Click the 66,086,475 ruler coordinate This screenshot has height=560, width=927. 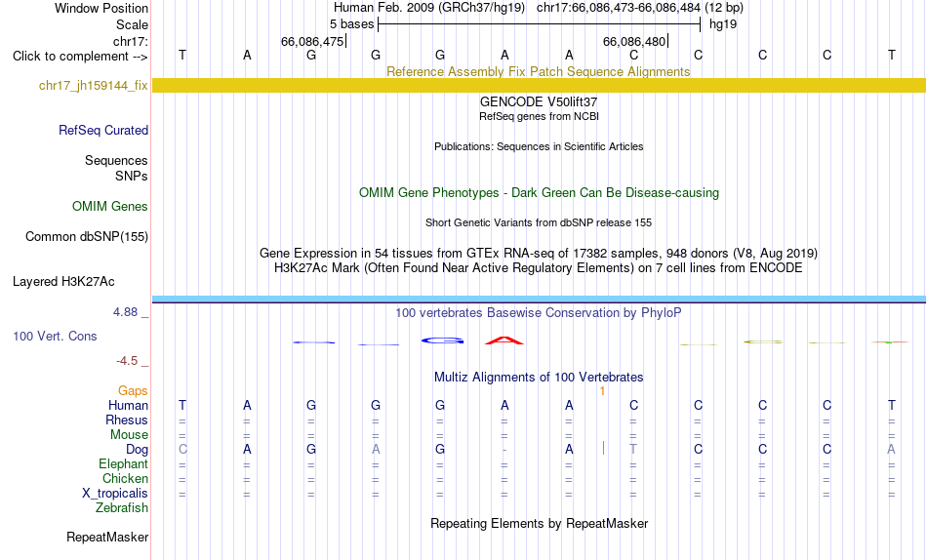click(312, 41)
